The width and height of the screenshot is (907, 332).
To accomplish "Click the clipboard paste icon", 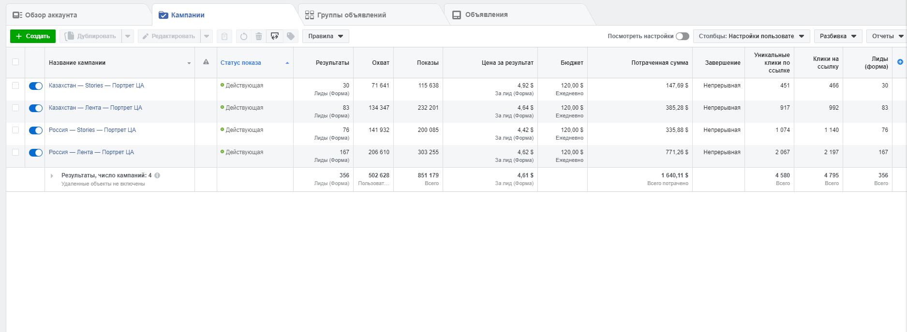I will coord(224,36).
